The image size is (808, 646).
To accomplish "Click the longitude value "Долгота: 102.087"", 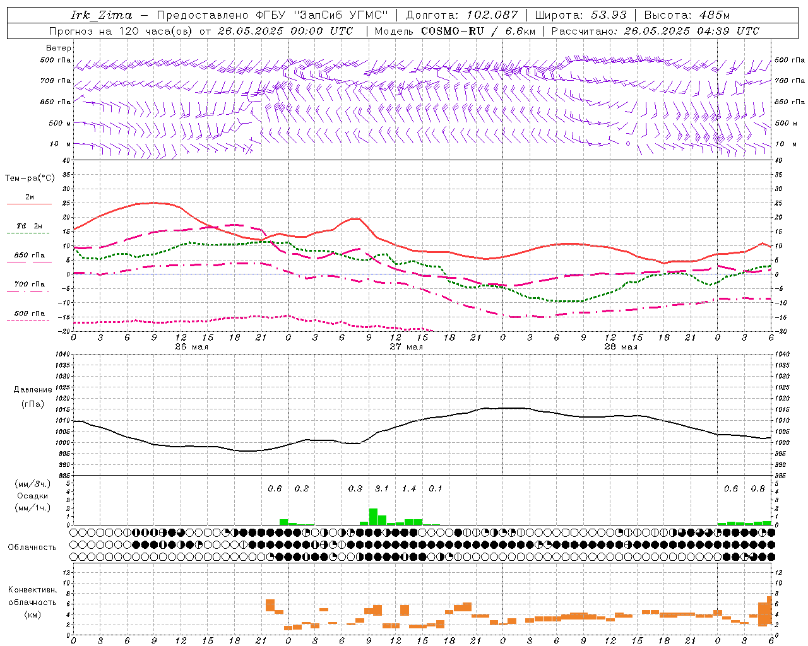I will [x=462, y=15].
